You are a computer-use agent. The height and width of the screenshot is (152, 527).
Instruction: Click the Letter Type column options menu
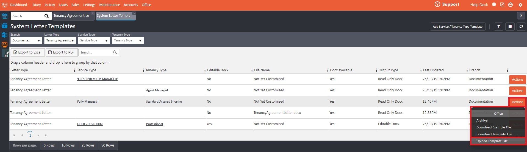coord(74,71)
